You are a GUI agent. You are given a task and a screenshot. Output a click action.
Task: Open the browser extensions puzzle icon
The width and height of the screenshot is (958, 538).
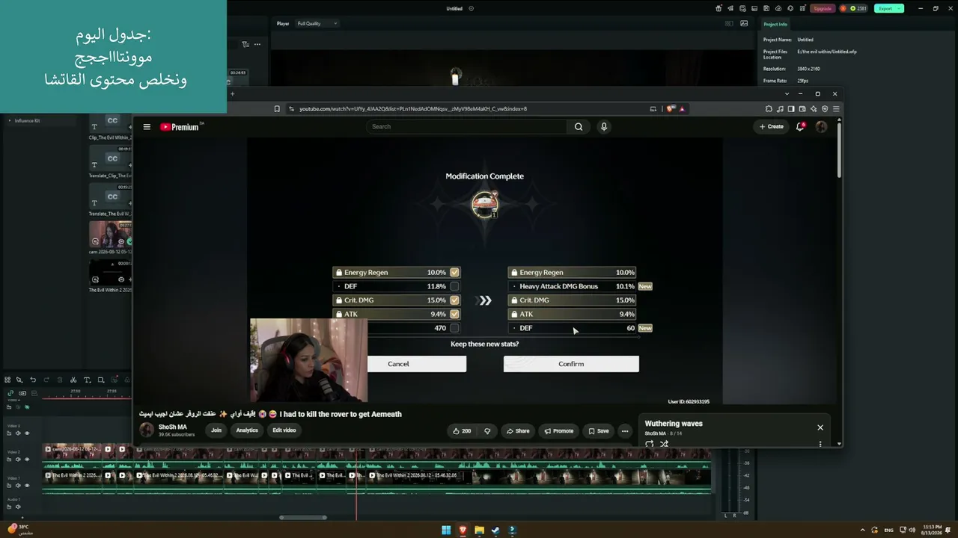pyautogui.click(x=769, y=109)
